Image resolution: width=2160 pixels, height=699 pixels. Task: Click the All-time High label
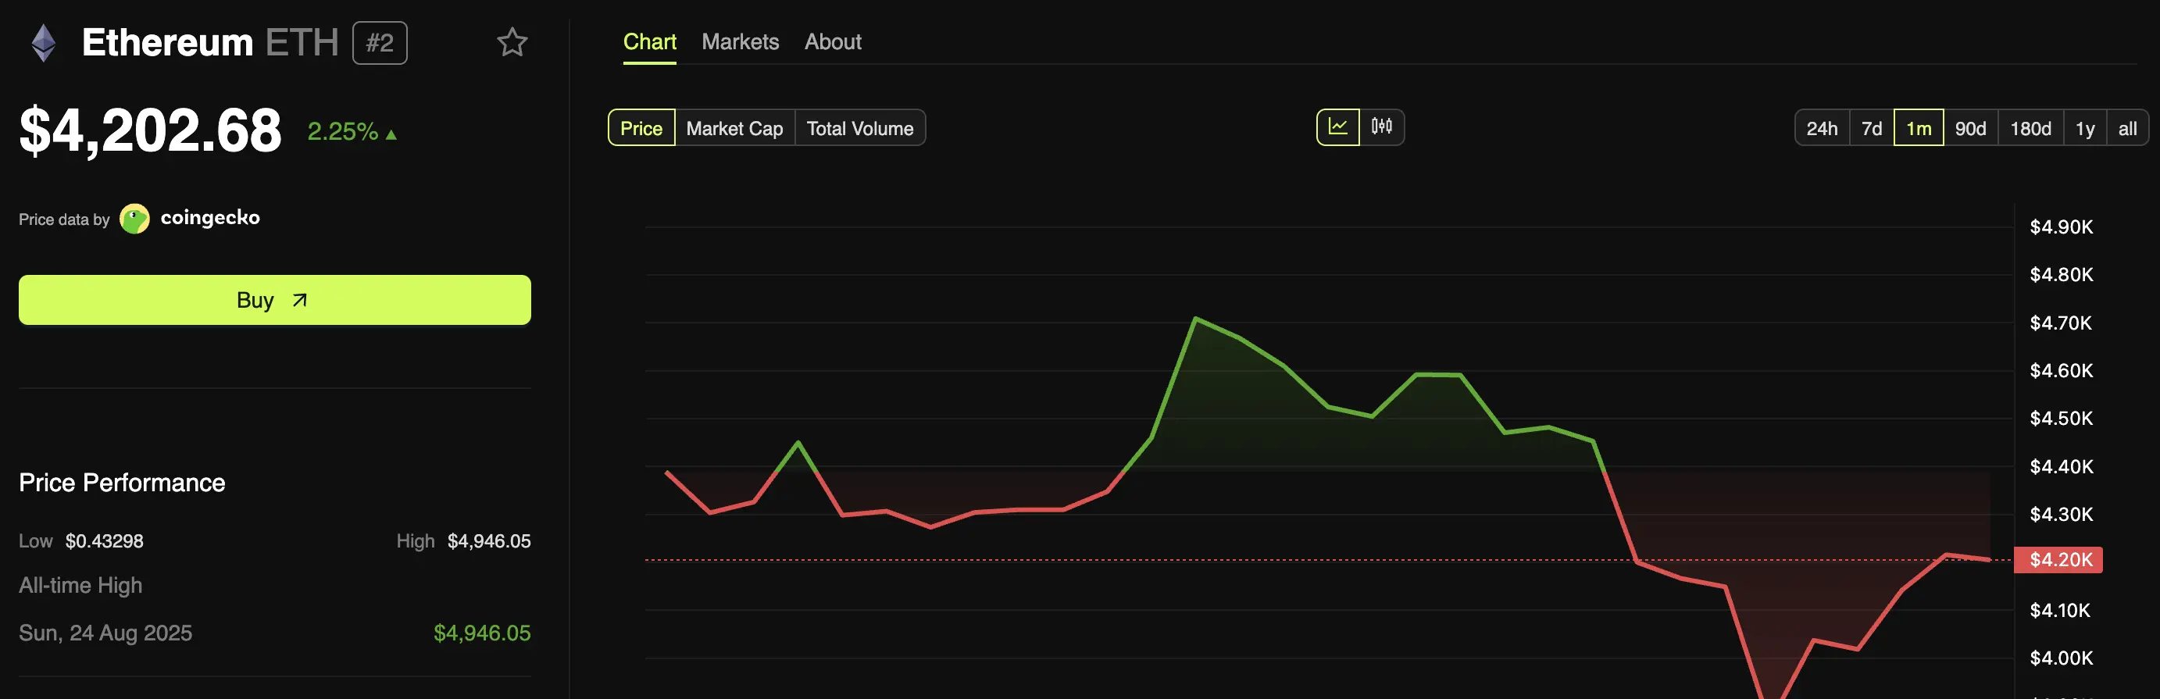[x=80, y=586]
